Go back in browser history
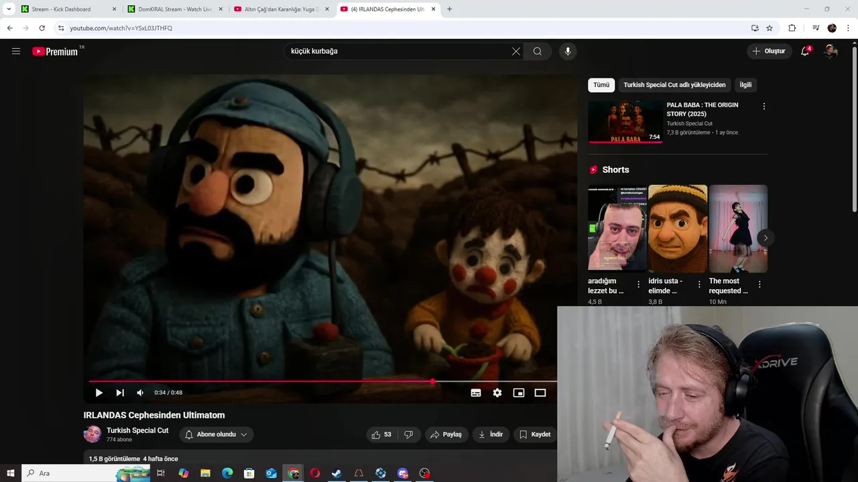 click(x=9, y=28)
